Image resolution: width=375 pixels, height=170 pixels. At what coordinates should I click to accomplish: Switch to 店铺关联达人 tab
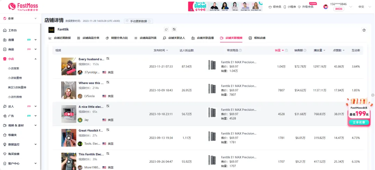[174, 38]
